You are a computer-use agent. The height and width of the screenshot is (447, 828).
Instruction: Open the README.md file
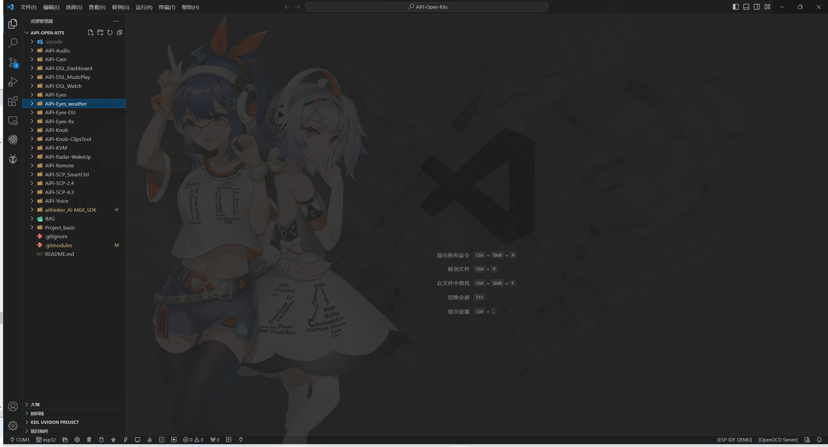[74, 254]
